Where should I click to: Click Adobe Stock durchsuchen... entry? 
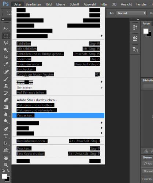[37, 100]
